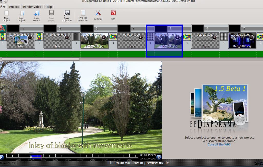Click black background thumbnail above slide 7
This screenshot has width=263, height=167.
pyautogui.click(x=235, y=28)
